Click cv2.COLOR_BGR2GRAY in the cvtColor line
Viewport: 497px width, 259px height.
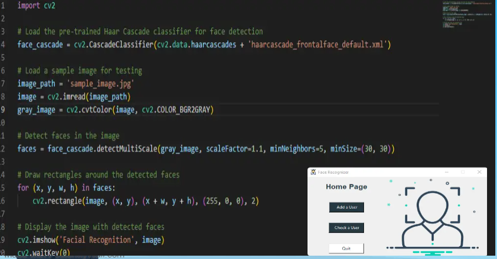coord(176,110)
